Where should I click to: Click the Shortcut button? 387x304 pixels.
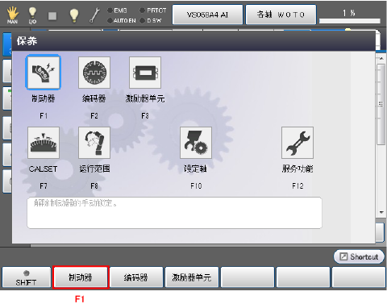pos(359,256)
